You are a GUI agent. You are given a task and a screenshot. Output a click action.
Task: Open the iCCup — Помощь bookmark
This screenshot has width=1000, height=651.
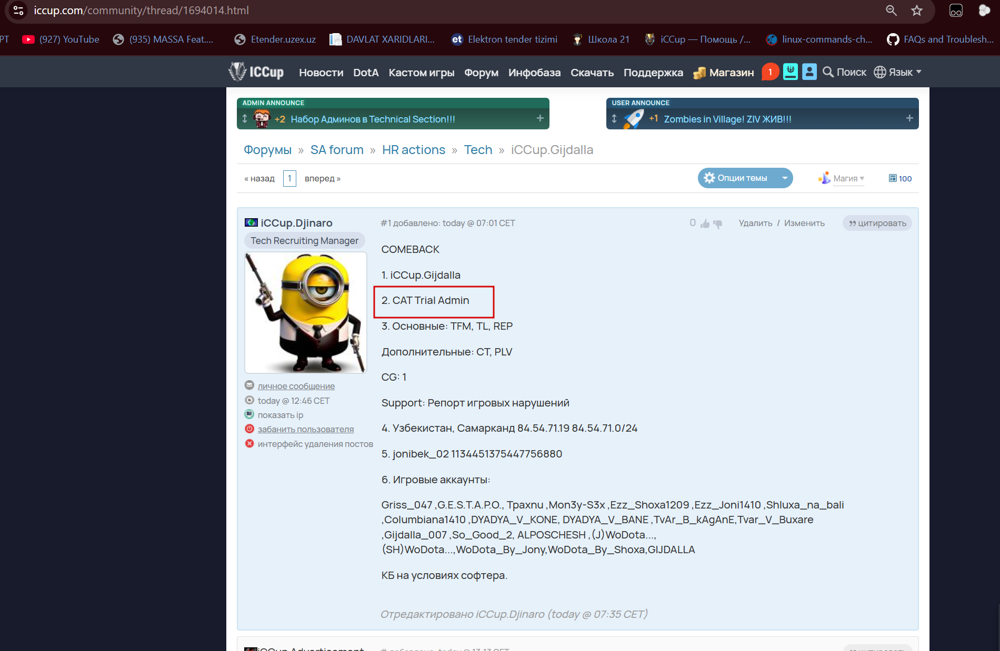click(698, 39)
